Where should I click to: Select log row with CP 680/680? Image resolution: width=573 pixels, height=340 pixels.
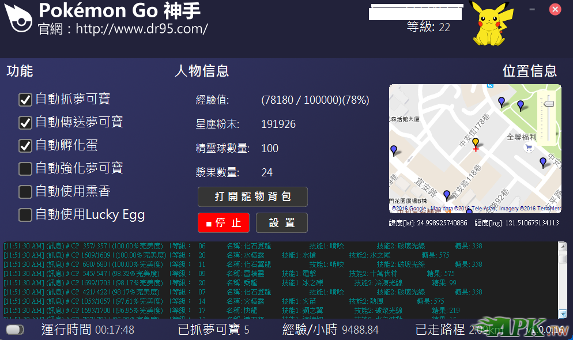click(243, 264)
